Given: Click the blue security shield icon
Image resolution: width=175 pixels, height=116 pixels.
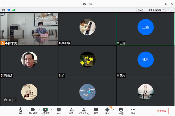Looking at the screenshot, I should coord(9,10).
